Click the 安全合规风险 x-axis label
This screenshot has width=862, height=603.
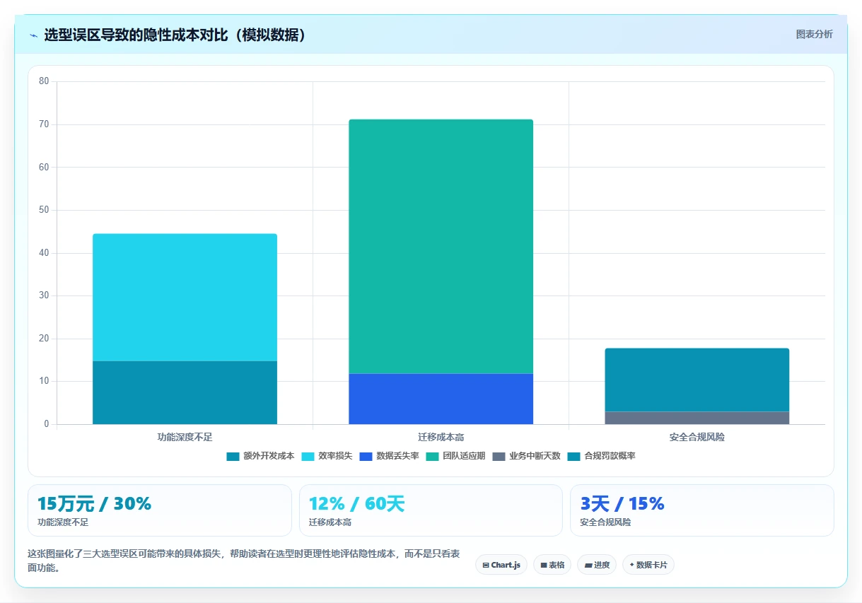[x=697, y=437]
